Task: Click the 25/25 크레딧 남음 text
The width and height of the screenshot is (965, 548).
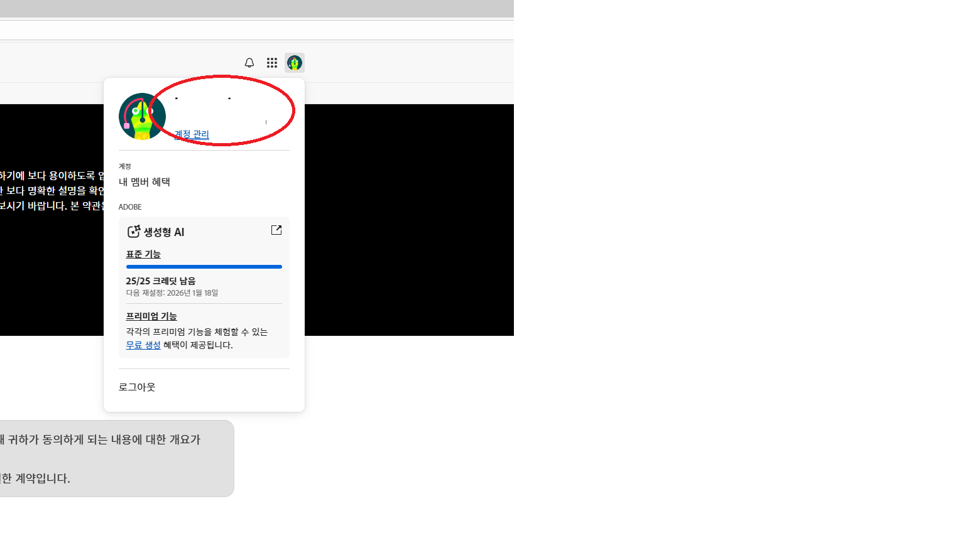Action: pos(161,281)
